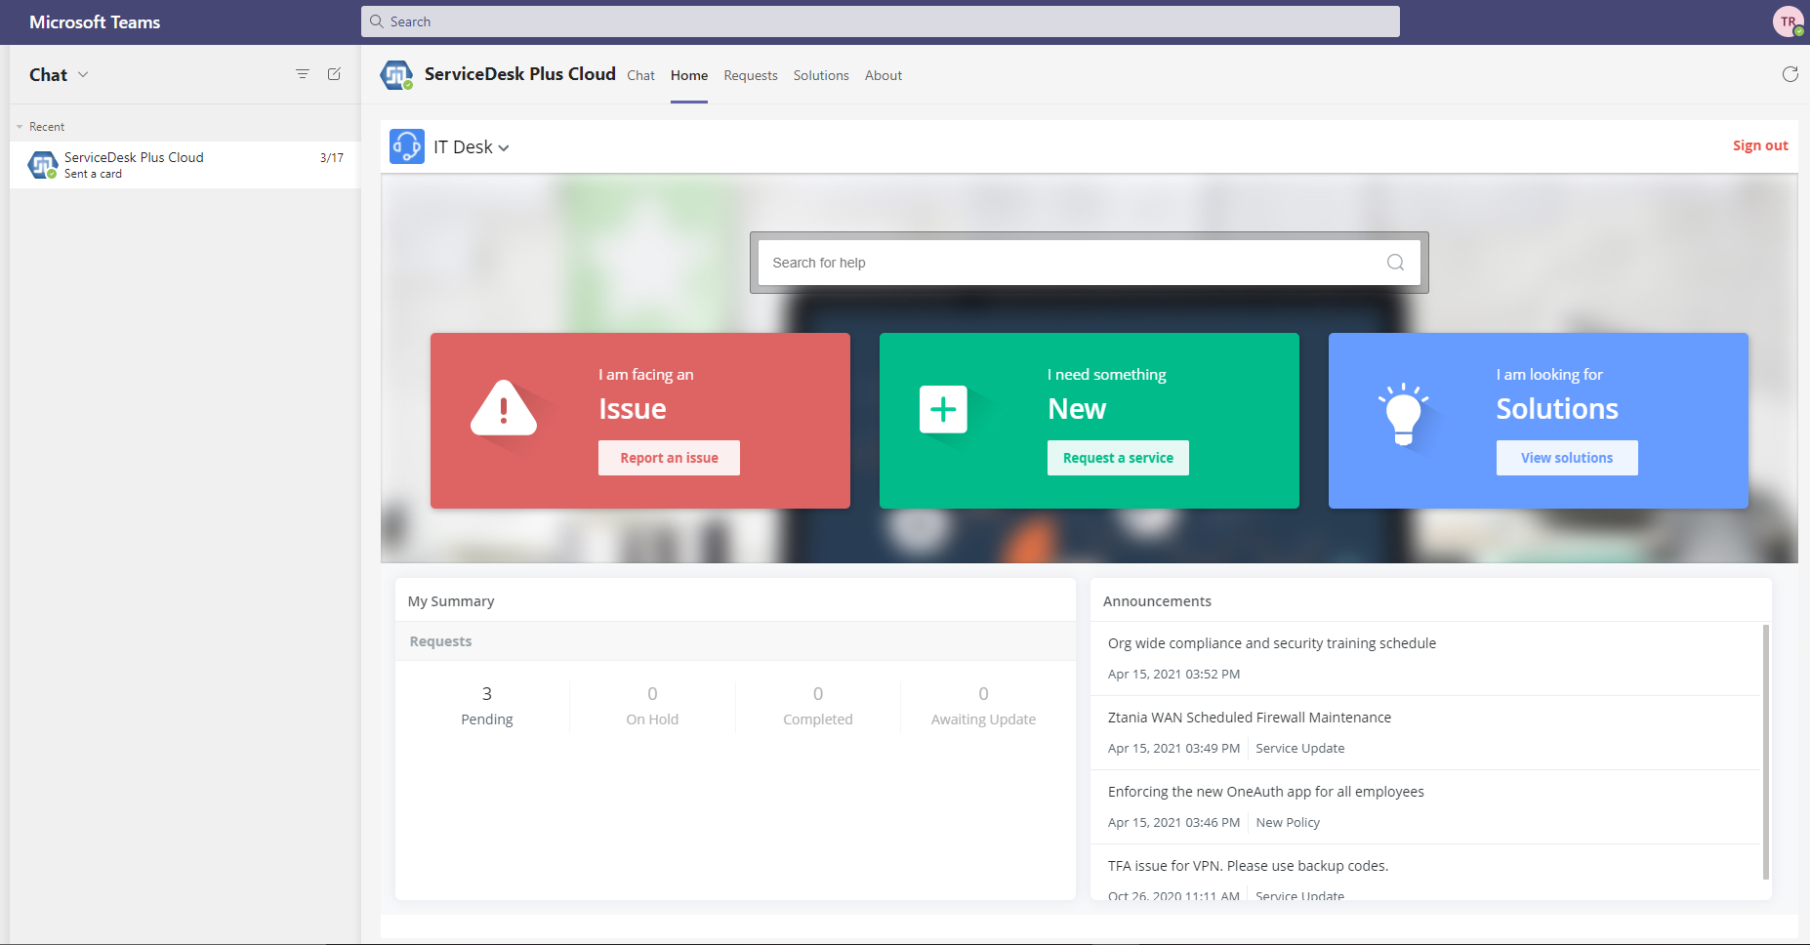Click the New Policy tag
The height and width of the screenshot is (945, 1810).
click(1288, 823)
